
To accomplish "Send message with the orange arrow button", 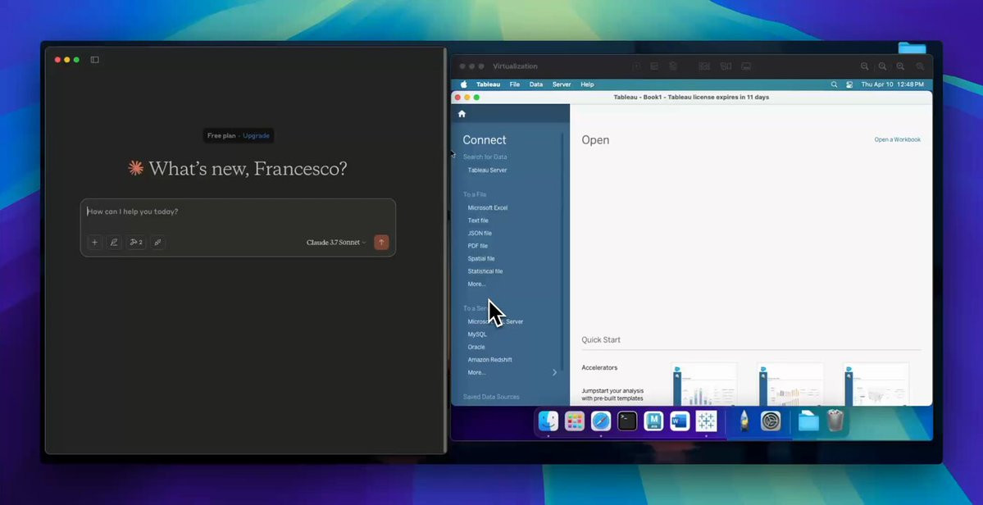I will [x=381, y=243].
